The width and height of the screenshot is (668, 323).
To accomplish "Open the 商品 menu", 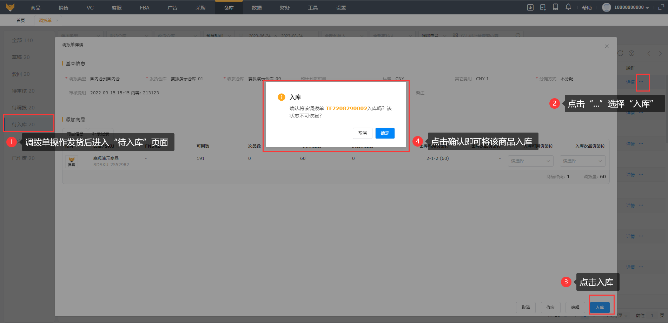I will point(35,7).
